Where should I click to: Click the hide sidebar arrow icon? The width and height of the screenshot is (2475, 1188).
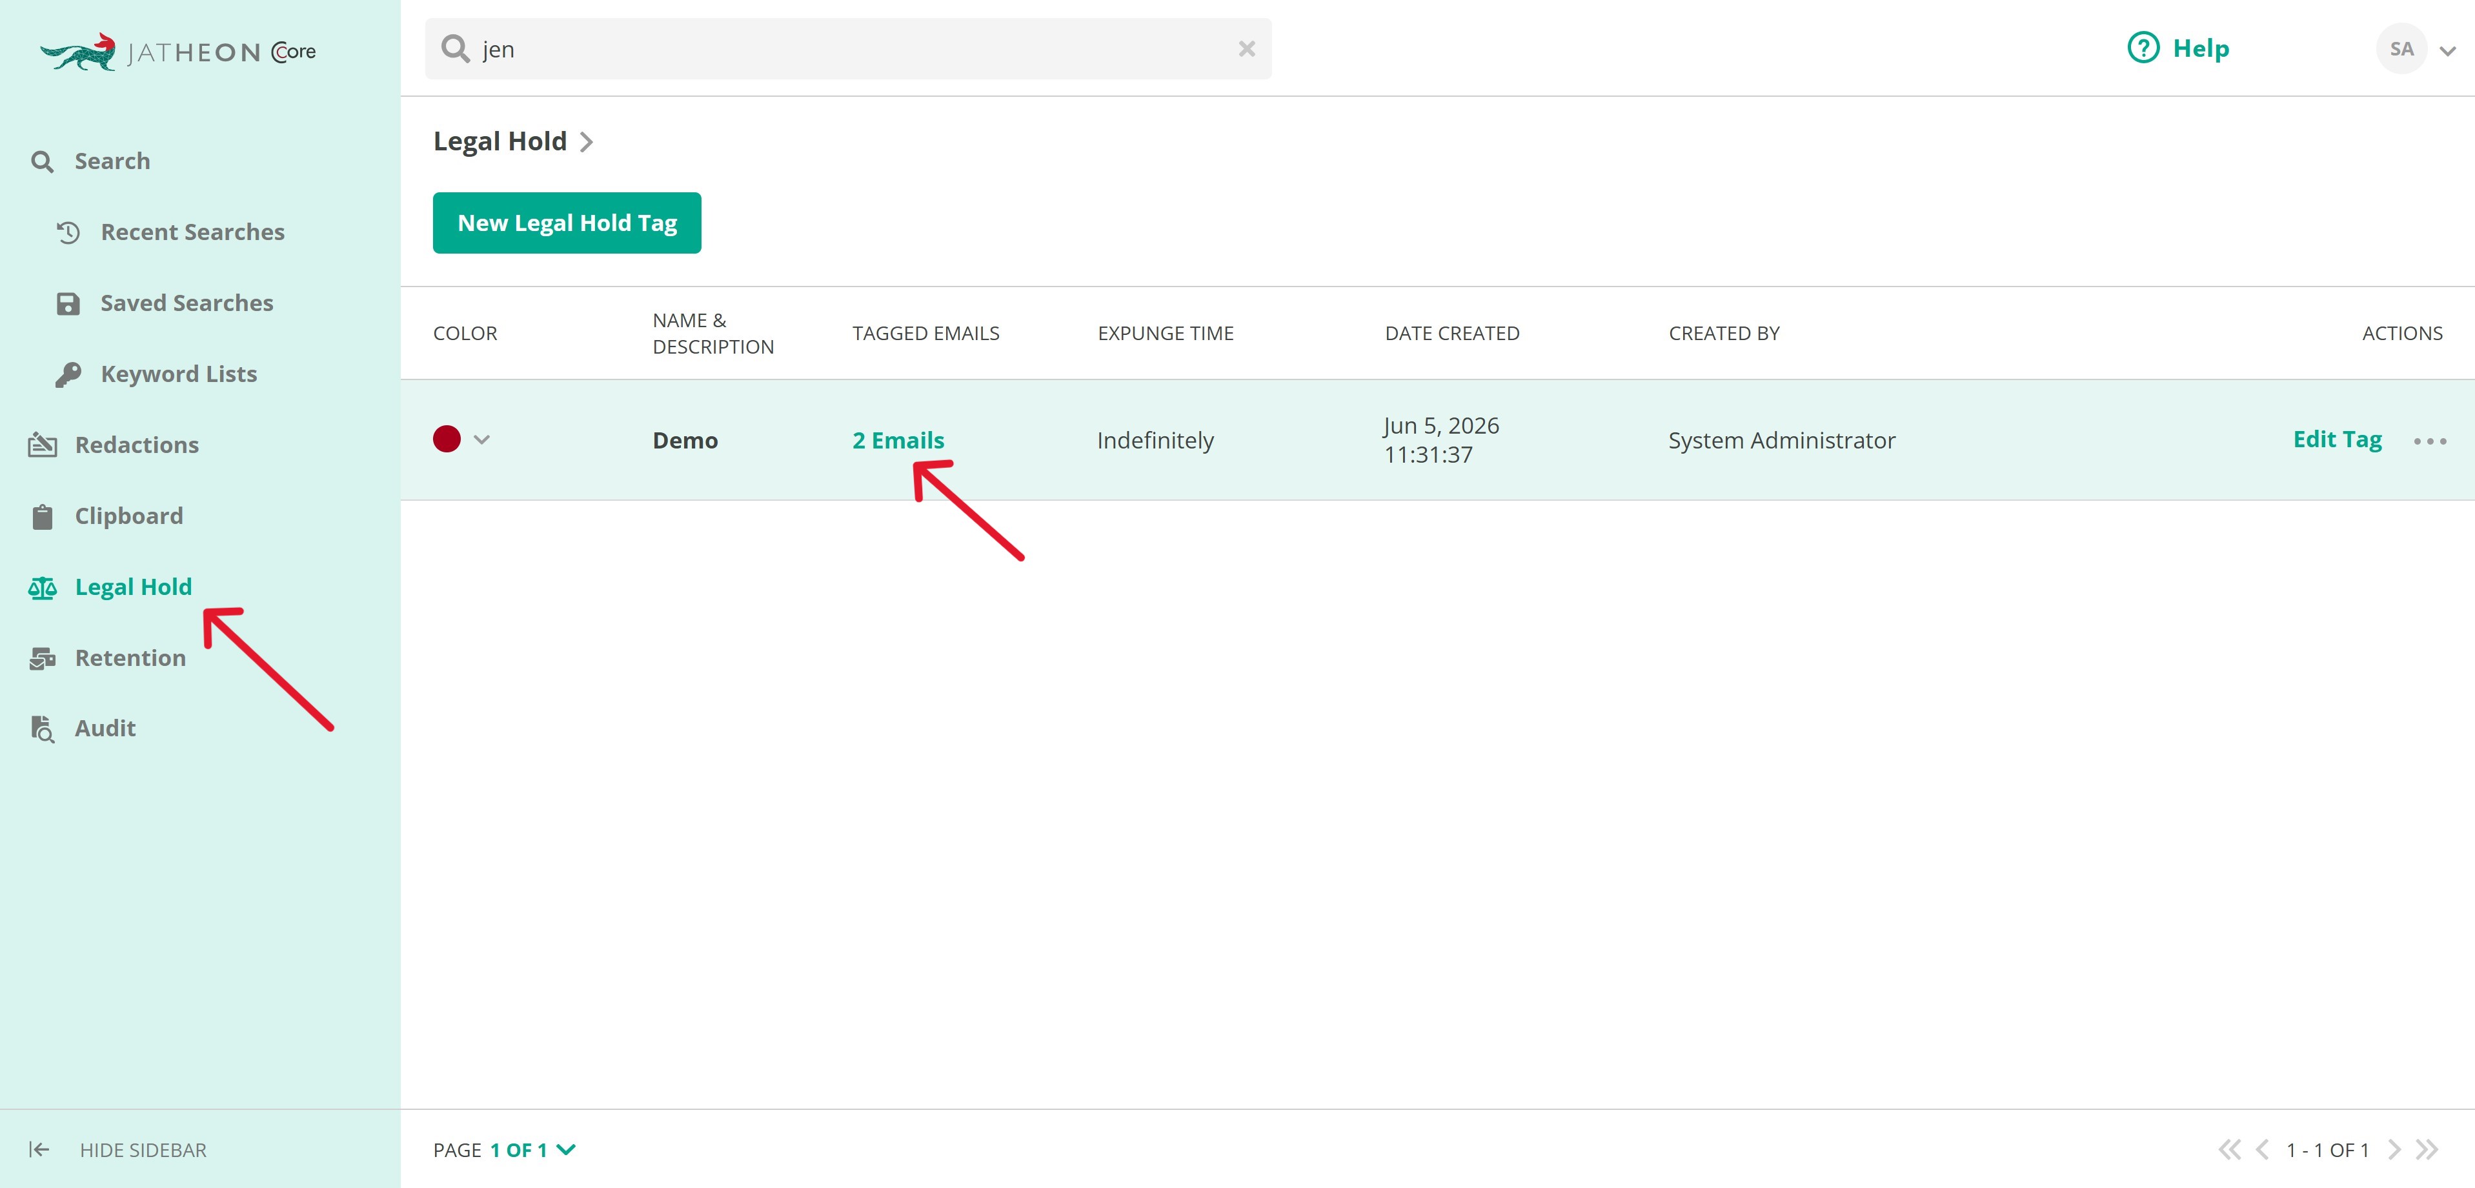[39, 1149]
